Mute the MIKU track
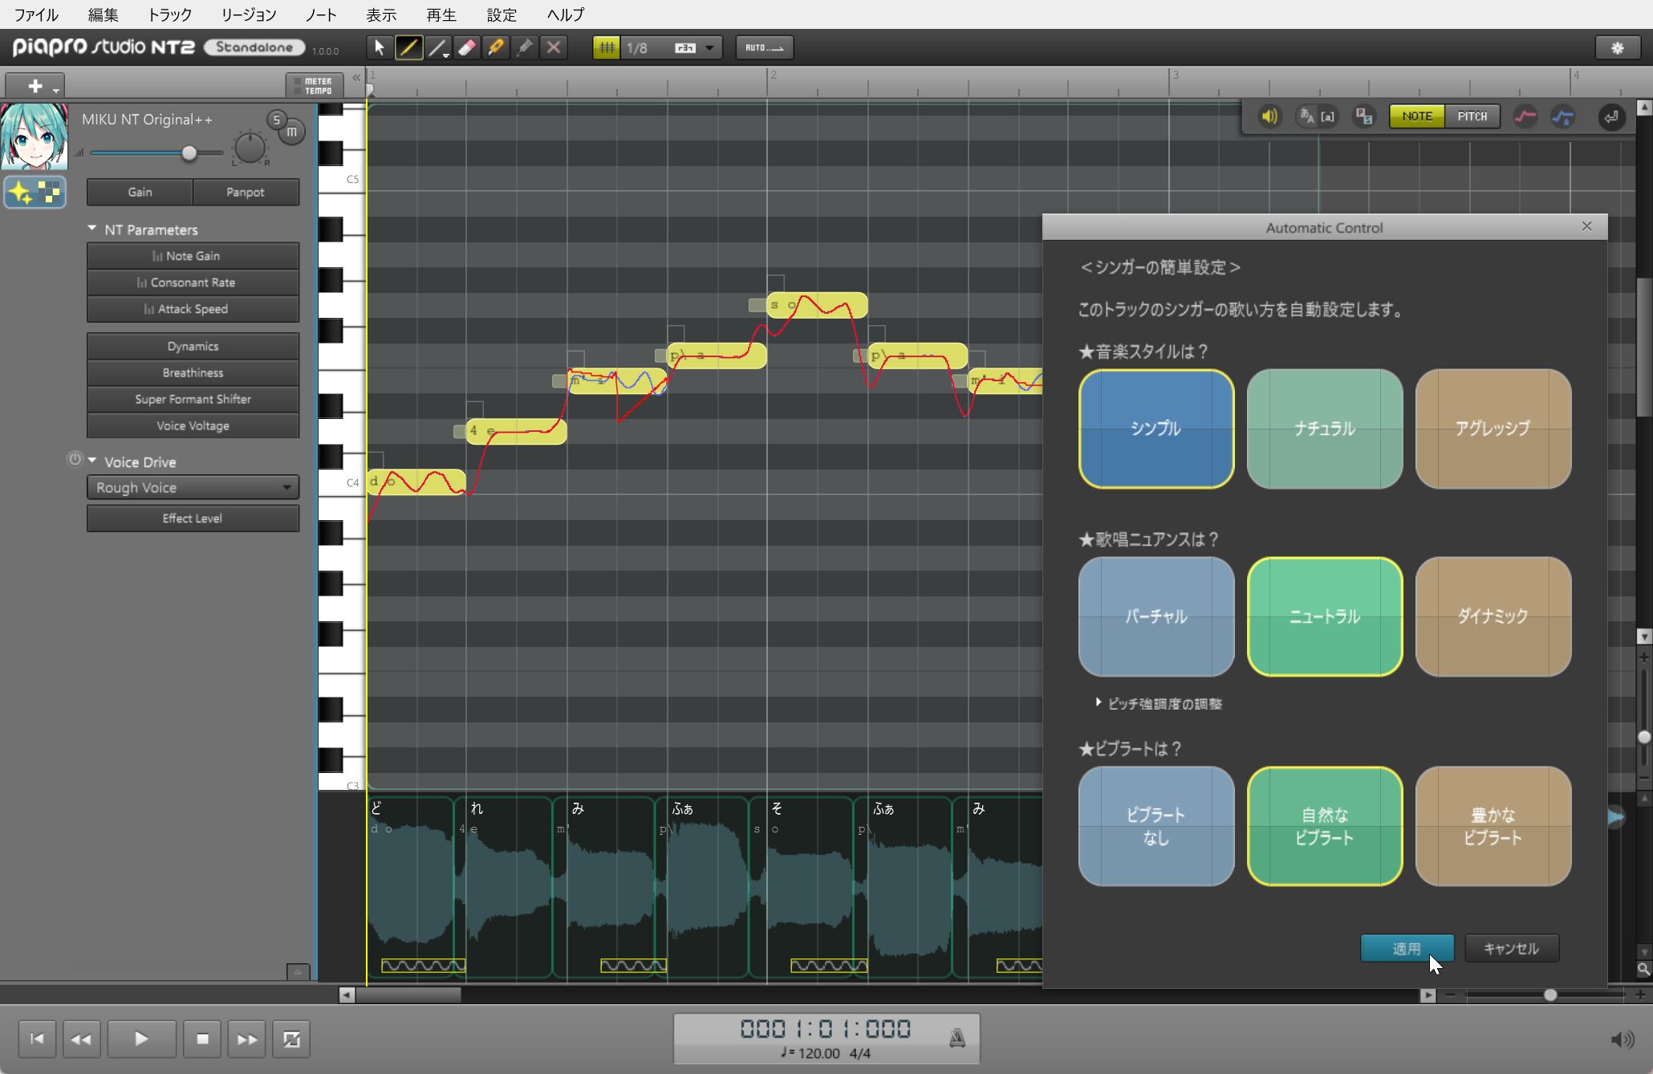 coord(292,132)
